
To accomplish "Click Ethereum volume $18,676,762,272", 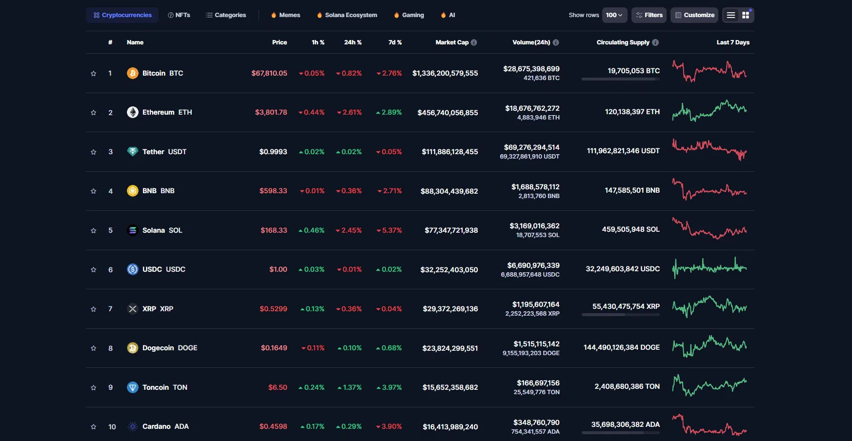I will 532,108.
